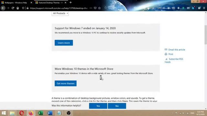Switch to Wallpapers - Windows Help tab
This screenshot has width=207, height=116.
coord(16,3)
